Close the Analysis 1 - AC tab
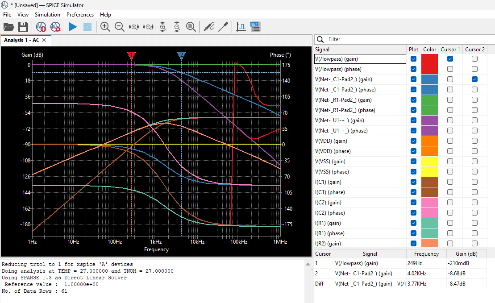Screen dimensions: 495x303 pyautogui.click(x=44, y=40)
